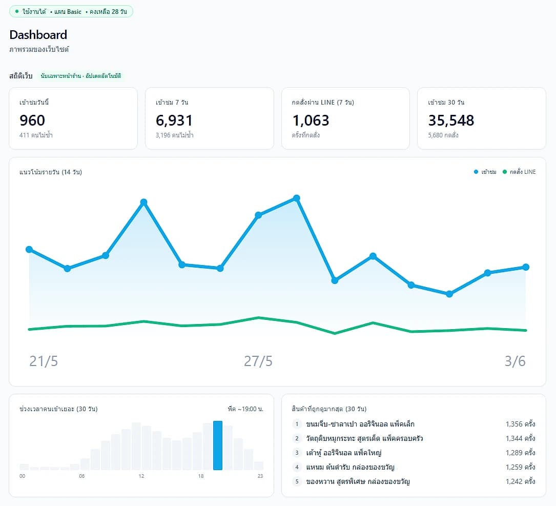
Task: Select rank 3 product number badge
Action: [x=297, y=453]
